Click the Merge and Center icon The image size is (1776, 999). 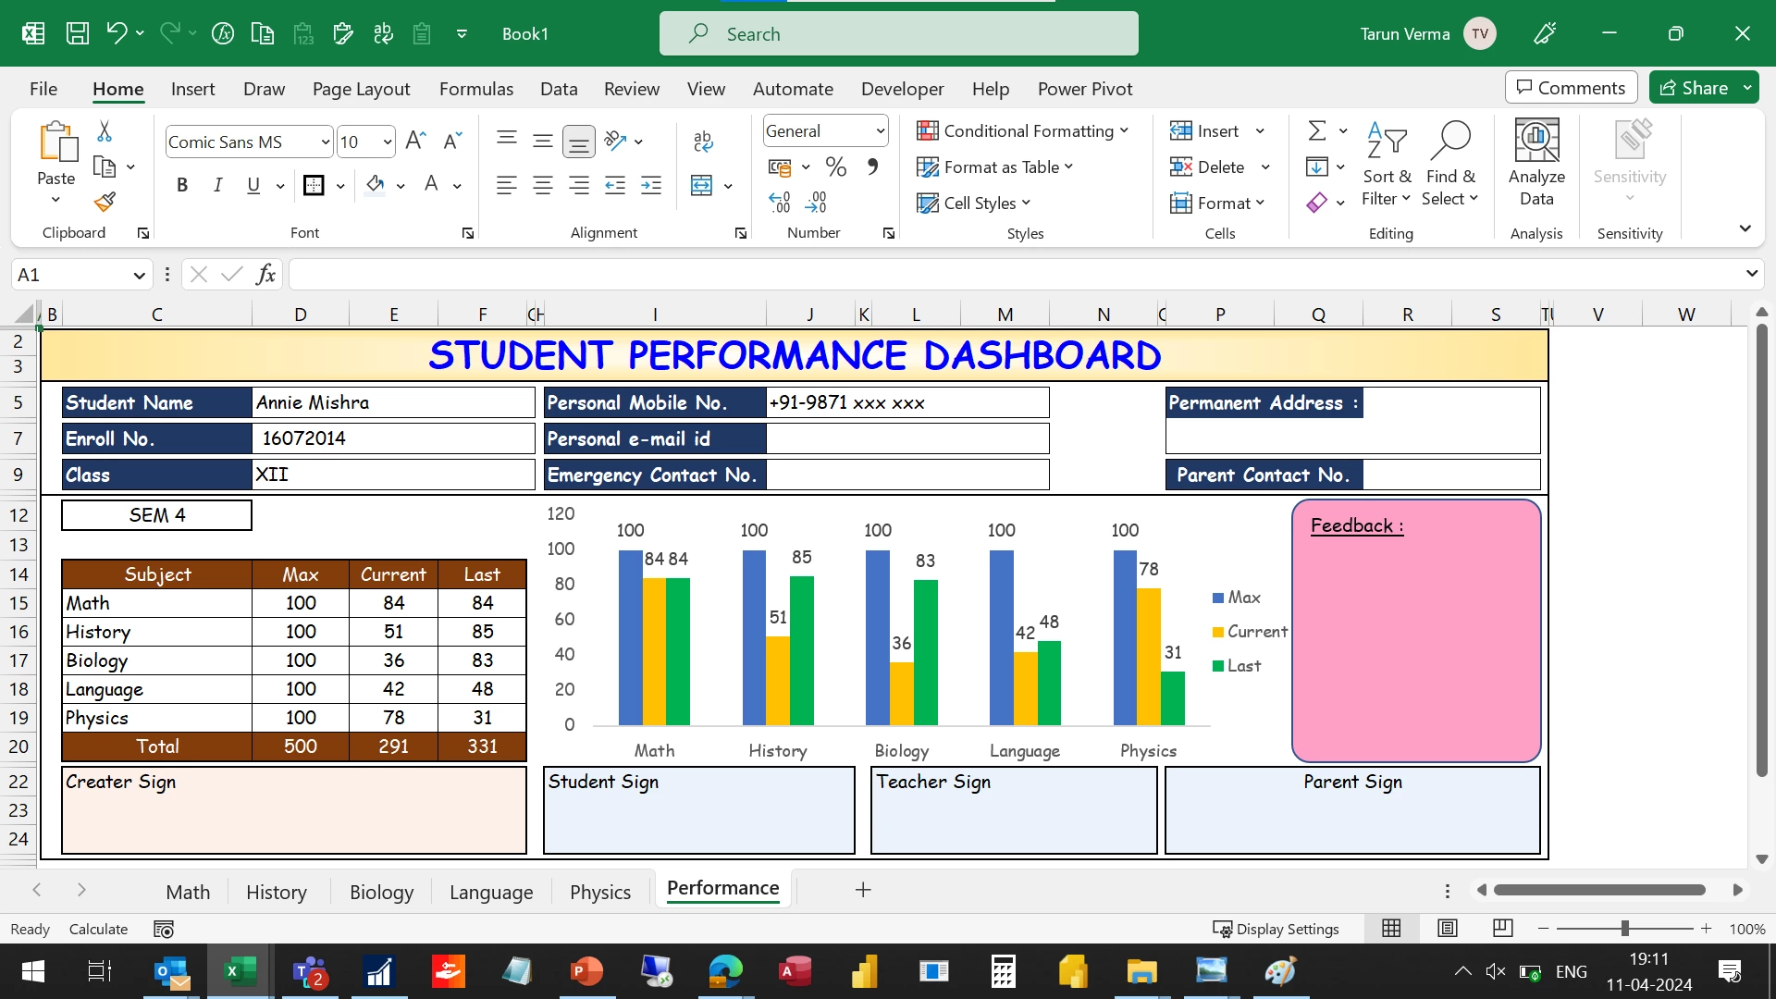click(x=702, y=186)
